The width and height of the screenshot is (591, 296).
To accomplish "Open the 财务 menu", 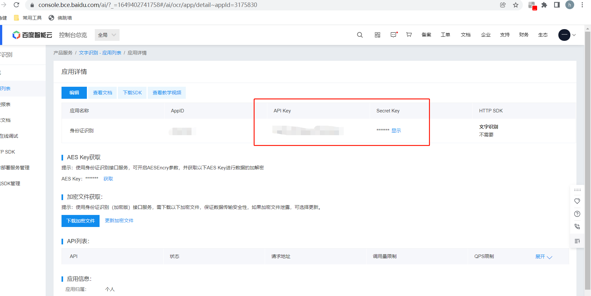I will pyautogui.click(x=524, y=35).
